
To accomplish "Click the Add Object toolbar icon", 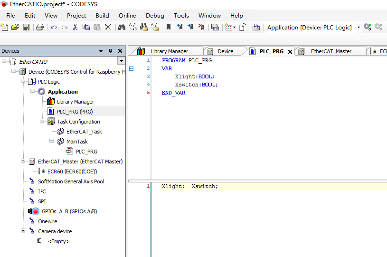I will (x=228, y=27).
